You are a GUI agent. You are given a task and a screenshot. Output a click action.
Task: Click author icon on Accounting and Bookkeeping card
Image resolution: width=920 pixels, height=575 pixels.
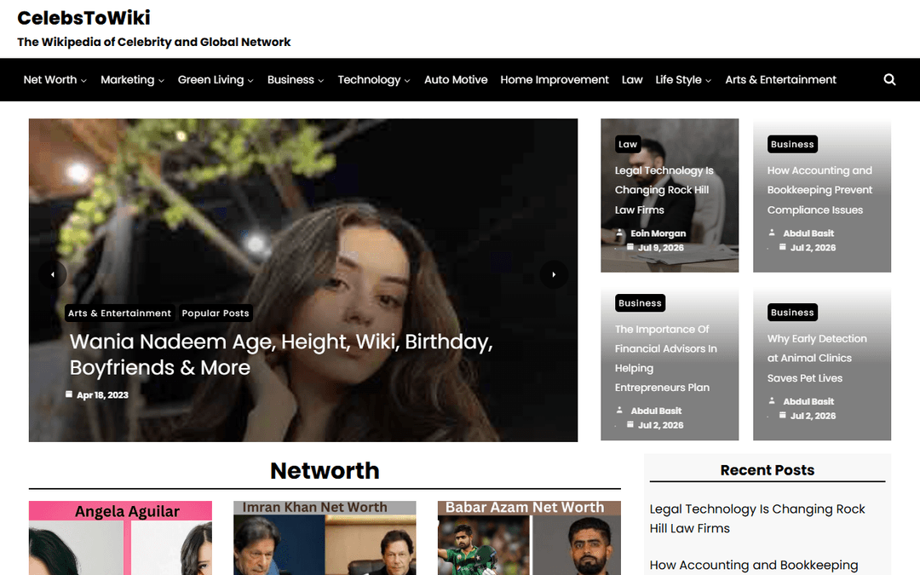(x=772, y=233)
